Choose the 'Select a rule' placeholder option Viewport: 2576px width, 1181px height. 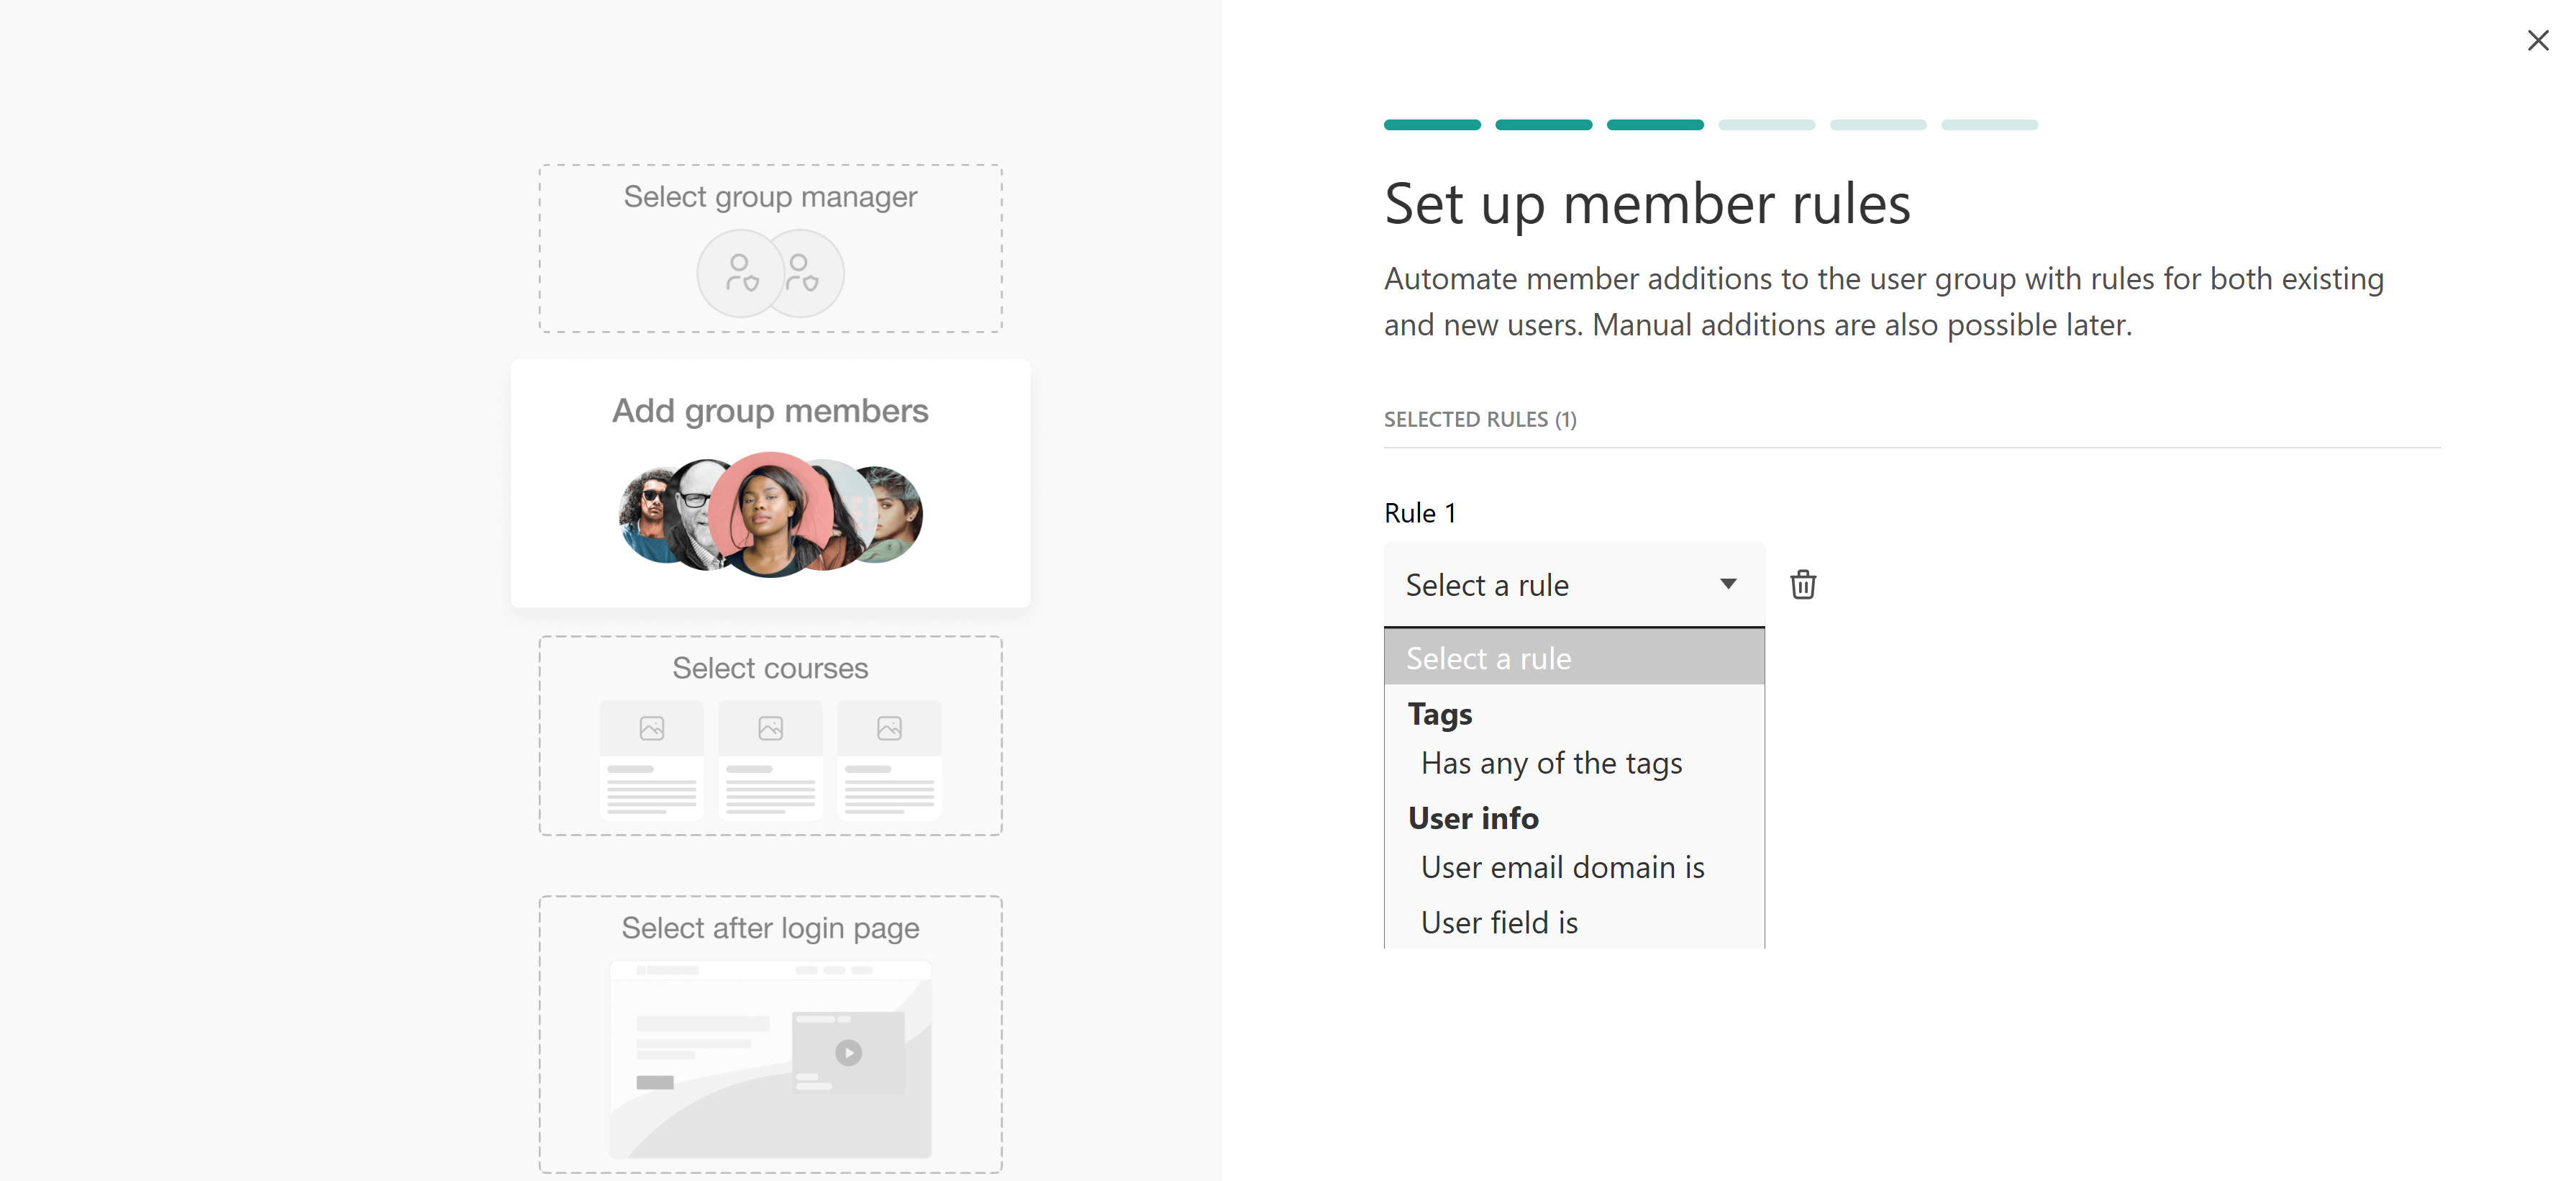[x=1573, y=659]
